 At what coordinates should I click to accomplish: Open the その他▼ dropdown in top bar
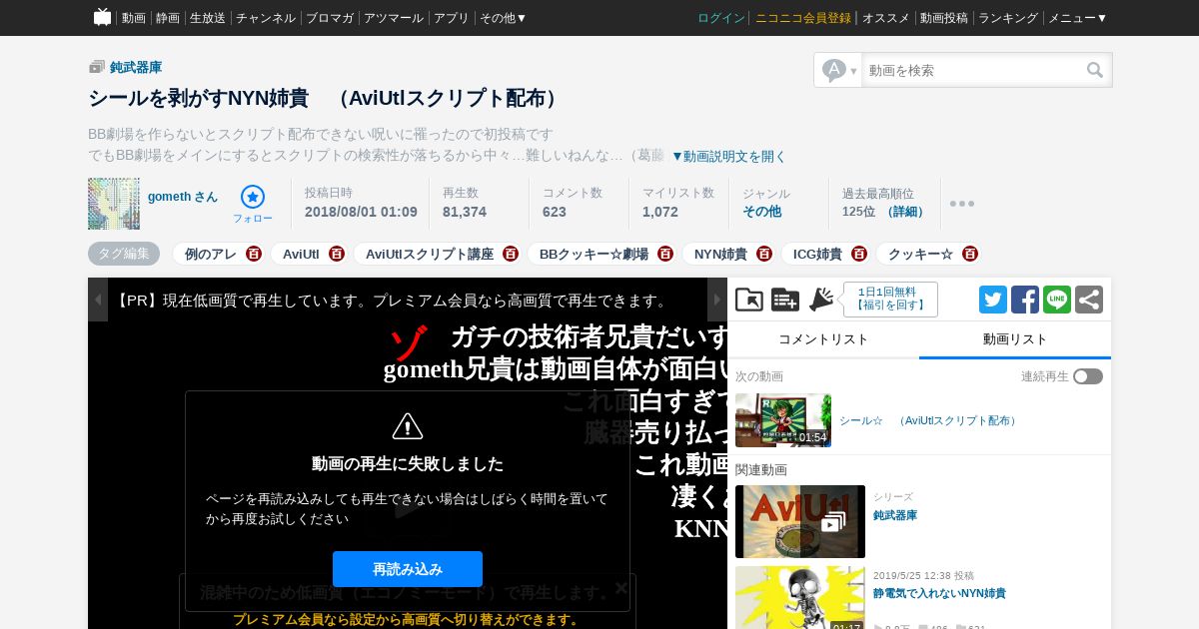(x=503, y=18)
